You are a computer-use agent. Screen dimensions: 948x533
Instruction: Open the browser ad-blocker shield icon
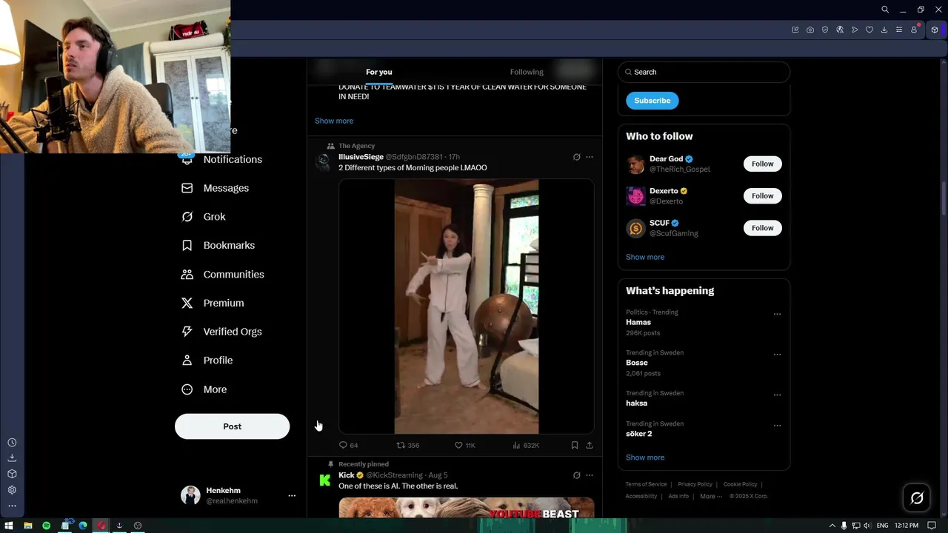[825, 30]
